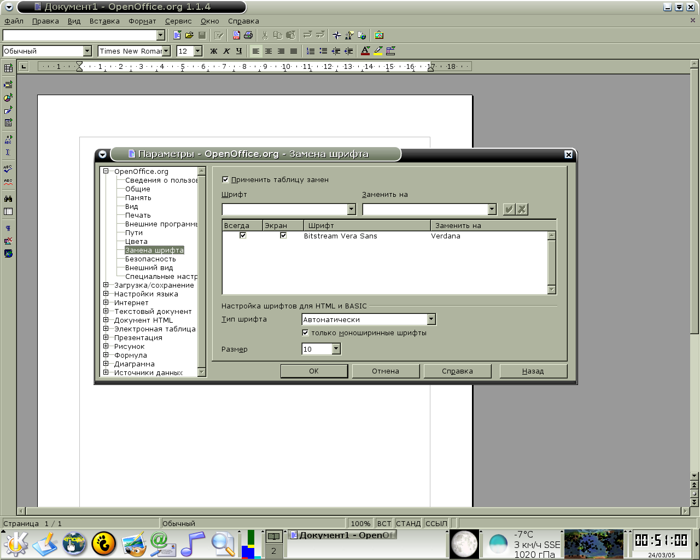Image resolution: width=700 pixels, height=560 pixels.
Task: Click paragraph background color icon
Action: 390,51
